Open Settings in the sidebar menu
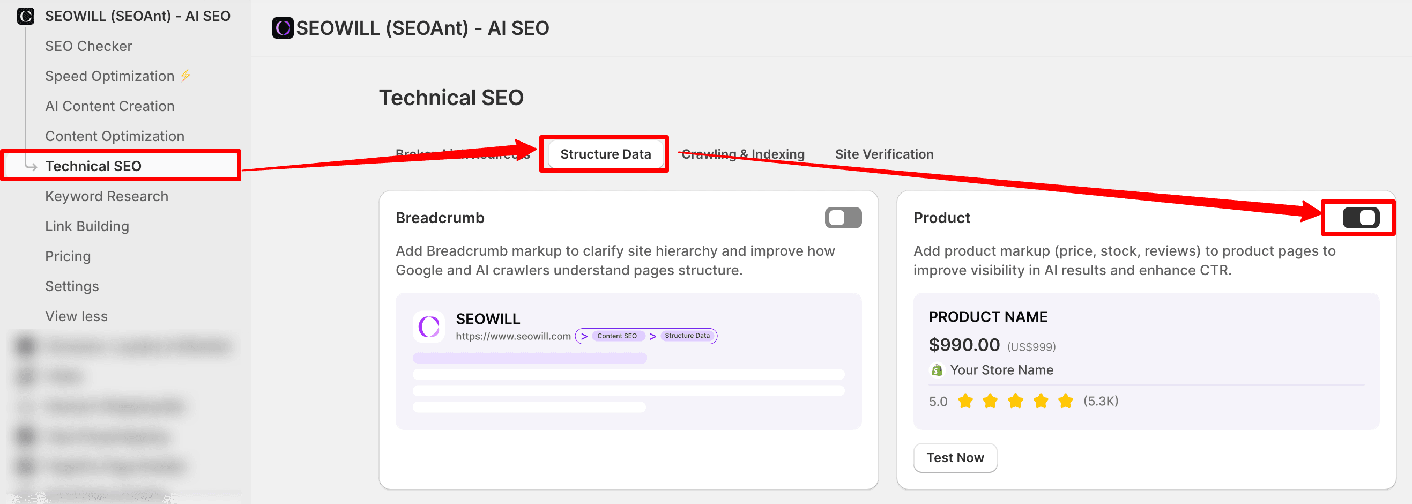Screen dimensions: 1412x504 coord(72,286)
